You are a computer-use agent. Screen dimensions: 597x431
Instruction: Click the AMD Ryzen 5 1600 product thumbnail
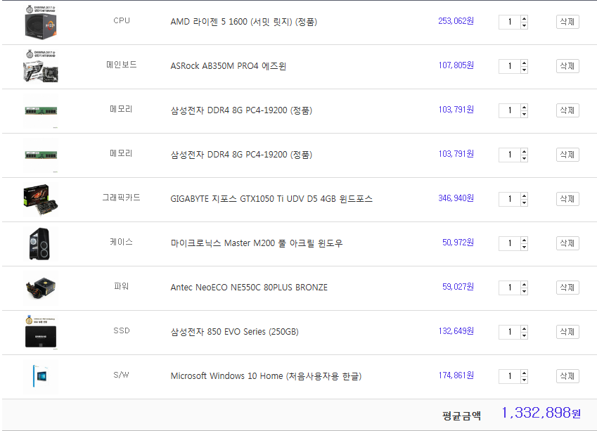(40, 21)
